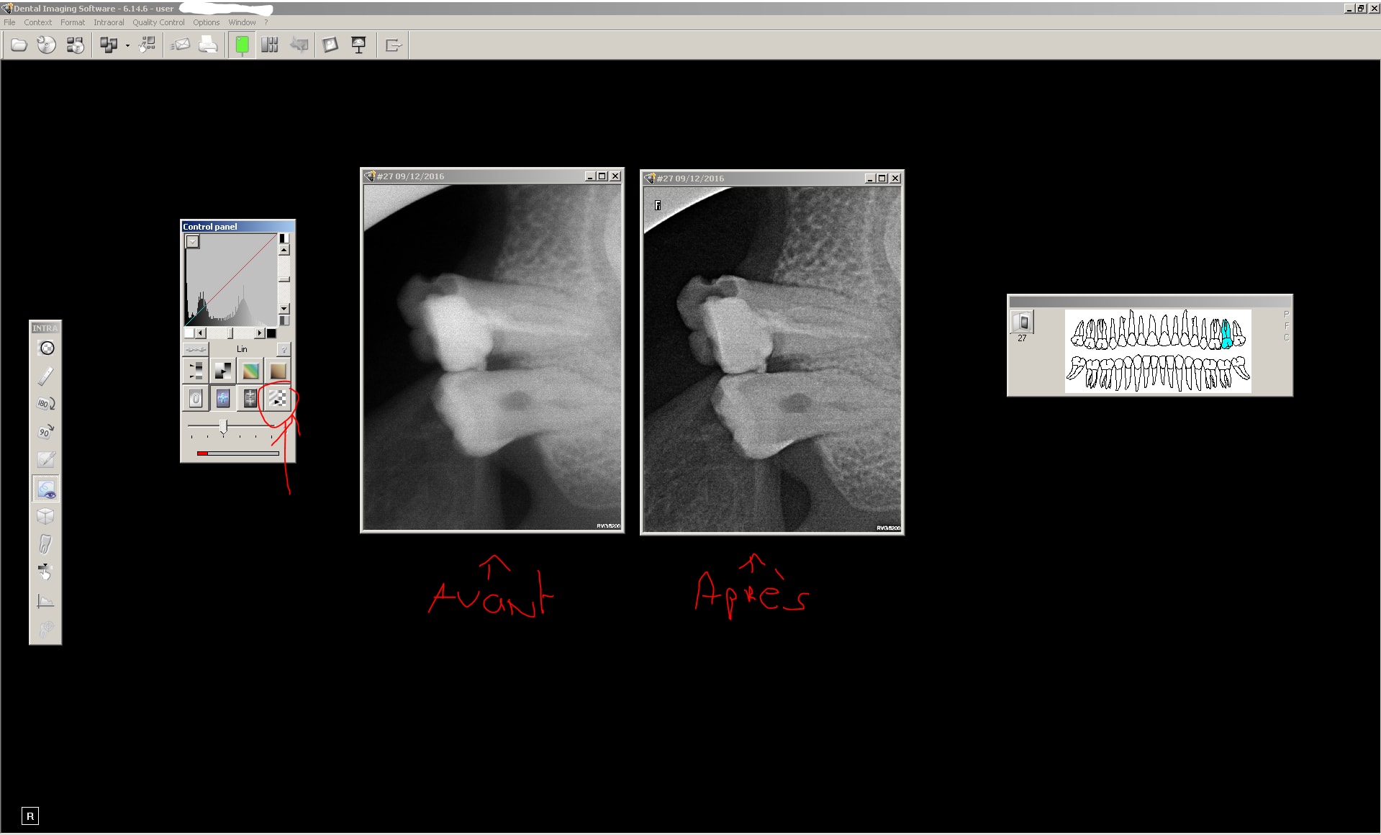The image size is (1381, 835).
Task: Select the ruler measurement tool
Action: pyautogui.click(x=45, y=376)
